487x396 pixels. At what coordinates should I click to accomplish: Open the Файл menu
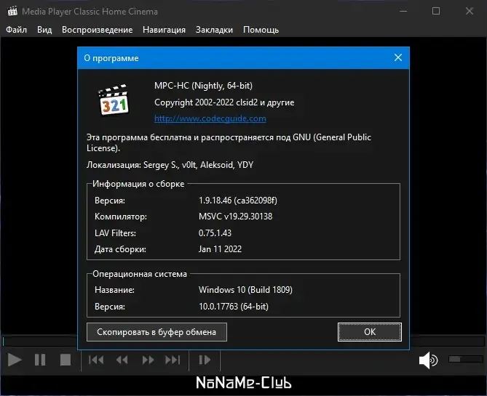[17, 30]
